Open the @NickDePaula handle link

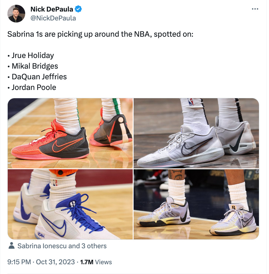tap(53, 18)
